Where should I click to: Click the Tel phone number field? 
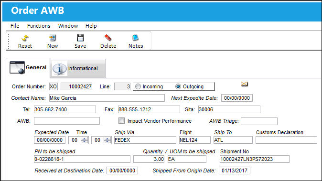[x=65, y=109]
